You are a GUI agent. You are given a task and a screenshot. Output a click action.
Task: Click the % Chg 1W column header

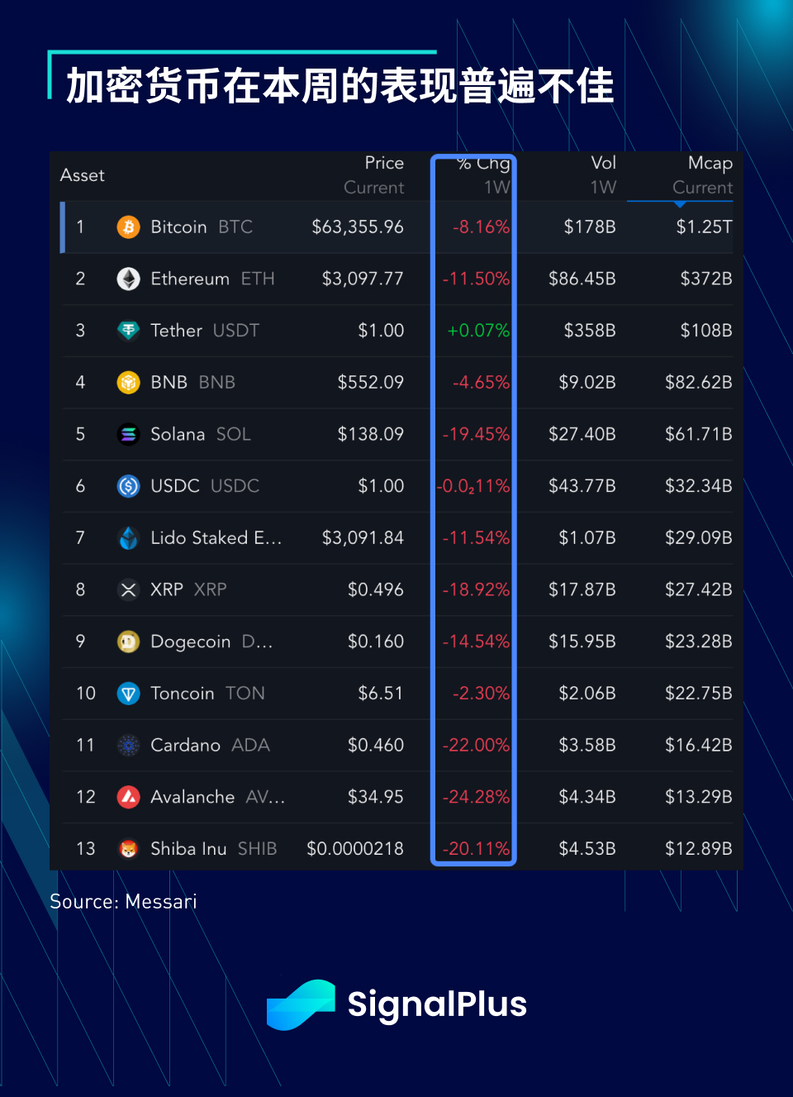point(485,175)
